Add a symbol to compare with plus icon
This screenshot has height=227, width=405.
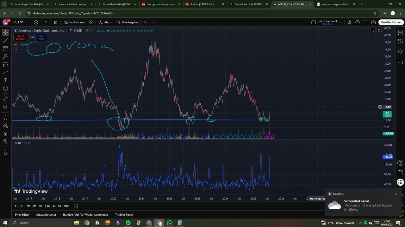tap(36, 22)
